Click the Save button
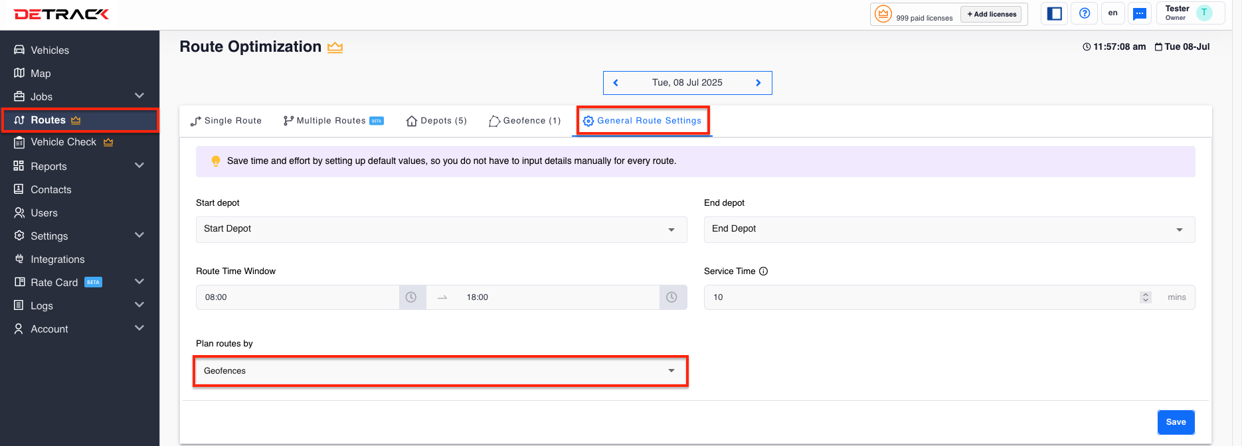The width and height of the screenshot is (1242, 446). (1176, 422)
